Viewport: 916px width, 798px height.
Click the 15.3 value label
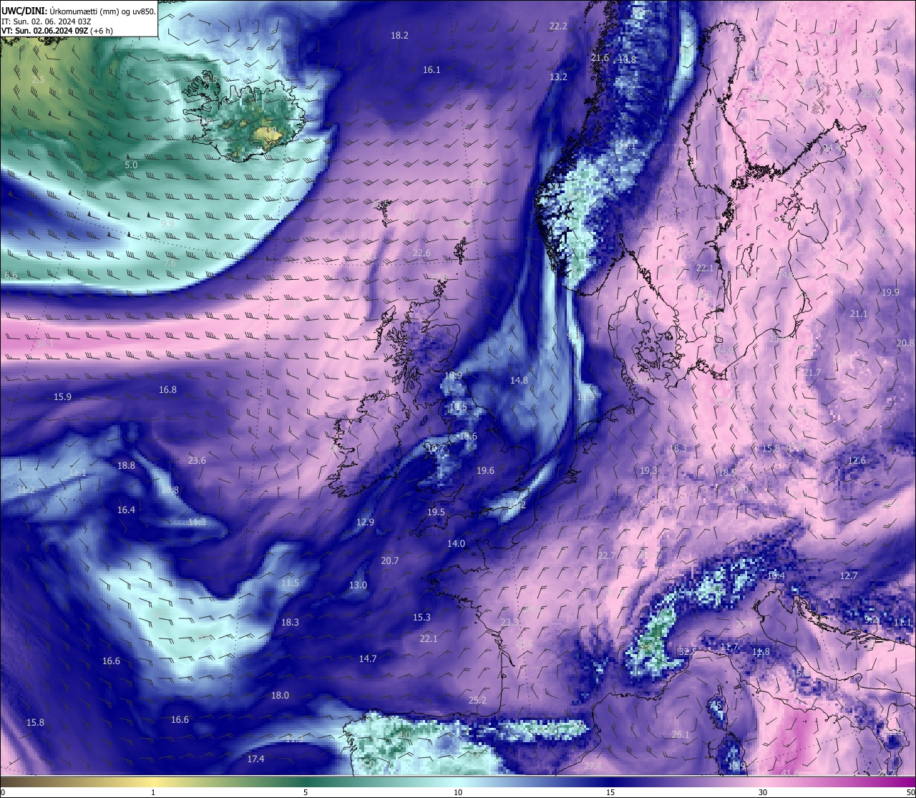tap(422, 617)
